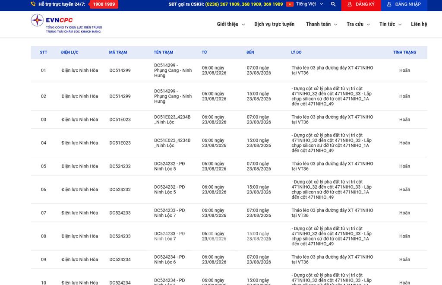
Task: Click the EVNCPC logo
Action: point(66,24)
